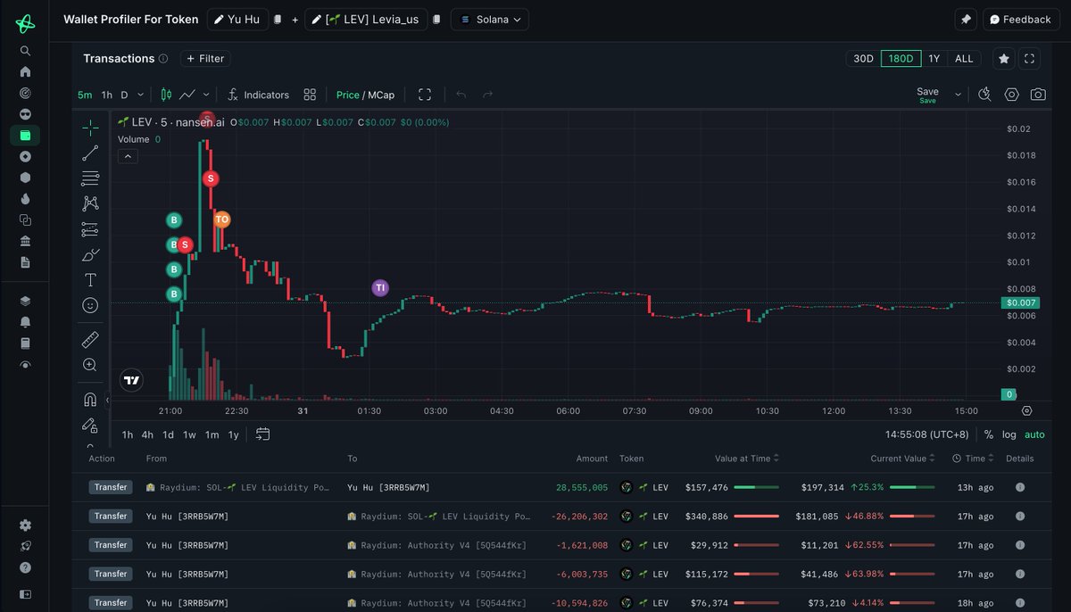The height and width of the screenshot is (612, 1071).
Task: Sort by the Time column header
Action: [973, 459]
